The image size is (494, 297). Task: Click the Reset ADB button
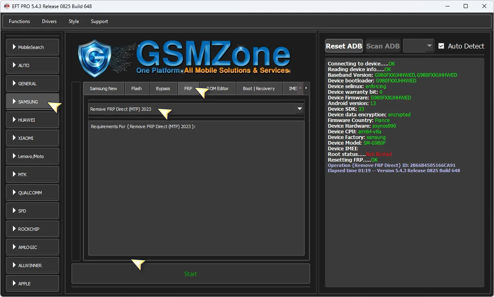coord(344,46)
